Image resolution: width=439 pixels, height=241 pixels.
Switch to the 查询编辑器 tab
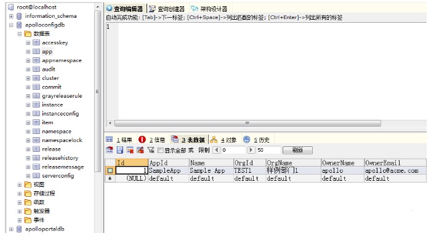125,9
